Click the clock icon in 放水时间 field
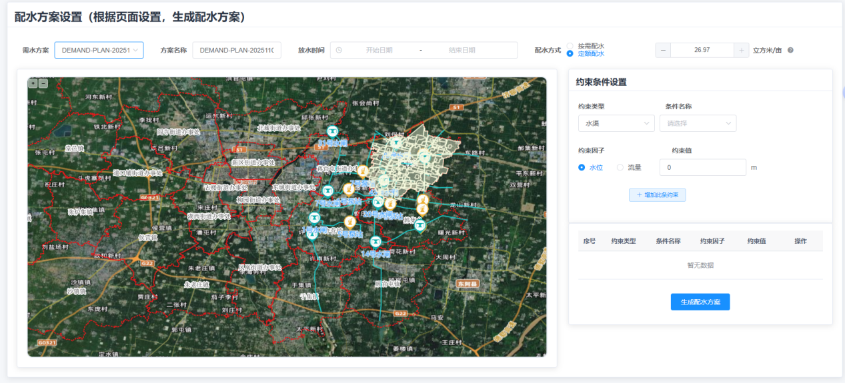845x383 pixels. coord(339,51)
